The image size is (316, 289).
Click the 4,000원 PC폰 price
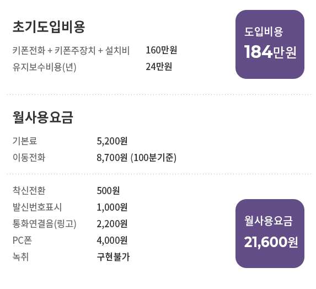pyautogui.click(x=112, y=240)
